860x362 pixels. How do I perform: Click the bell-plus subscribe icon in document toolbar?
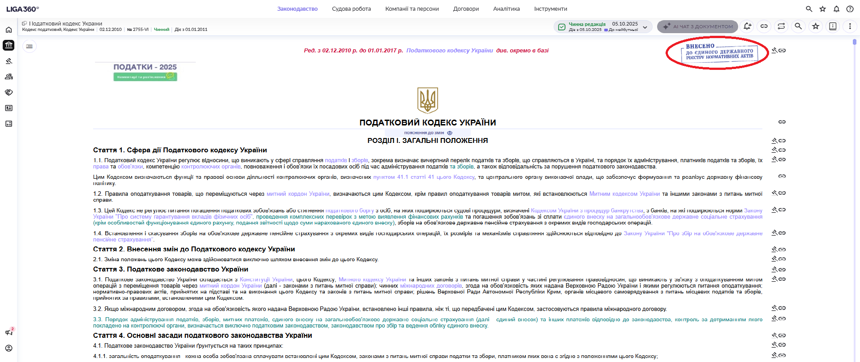(747, 26)
